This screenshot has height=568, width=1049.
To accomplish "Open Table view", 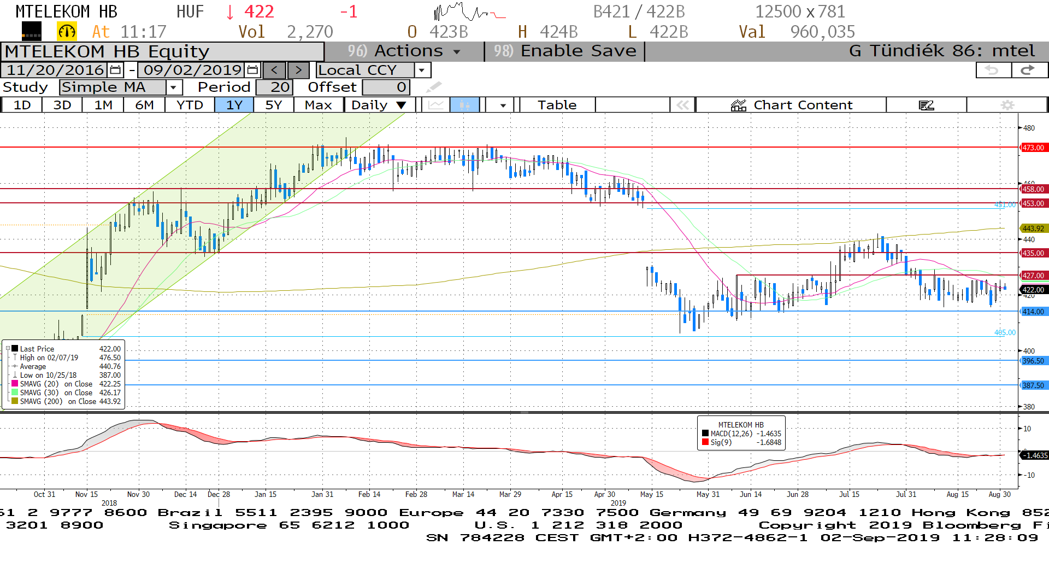I will pyautogui.click(x=557, y=105).
